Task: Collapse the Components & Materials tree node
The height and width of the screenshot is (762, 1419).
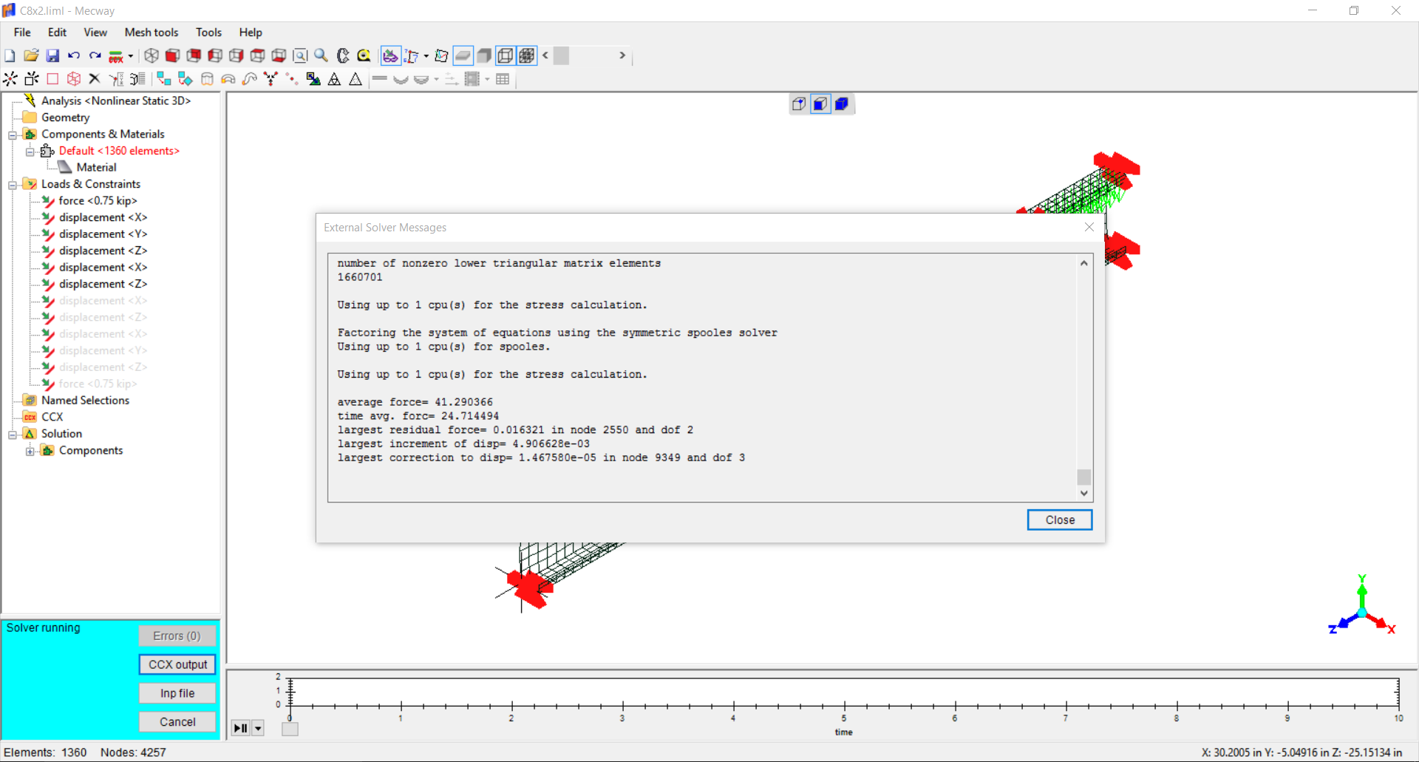Action: [x=13, y=135]
